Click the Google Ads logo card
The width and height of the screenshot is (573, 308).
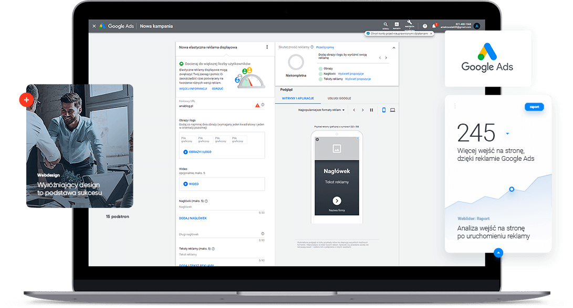click(x=488, y=58)
